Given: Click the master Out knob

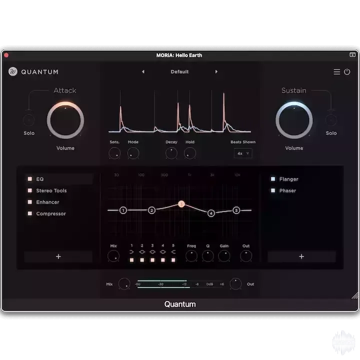Looking at the screenshot, I should [235, 284].
